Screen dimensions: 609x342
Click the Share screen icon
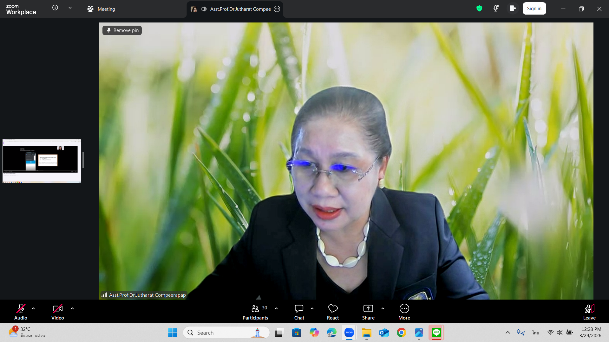[x=368, y=309]
